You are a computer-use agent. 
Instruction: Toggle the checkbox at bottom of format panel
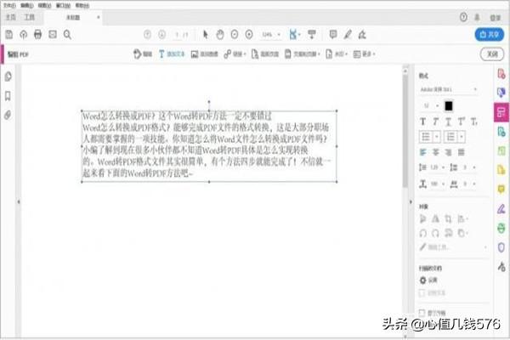pos(422,313)
